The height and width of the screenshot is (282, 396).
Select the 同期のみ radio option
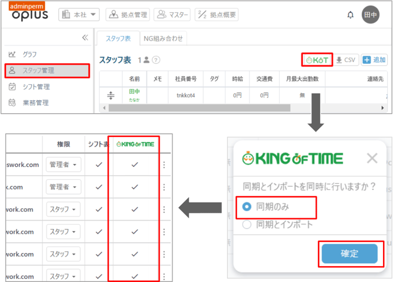pos(247,207)
